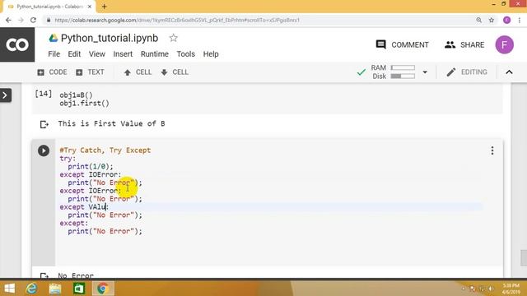Open Chrome from the taskbar

[x=103, y=289]
